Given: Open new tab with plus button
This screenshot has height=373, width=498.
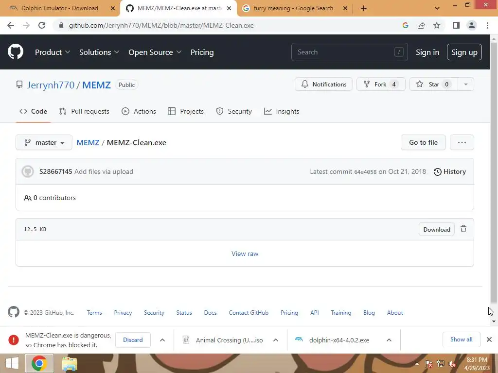Looking at the screenshot, I should pyautogui.click(x=364, y=8).
